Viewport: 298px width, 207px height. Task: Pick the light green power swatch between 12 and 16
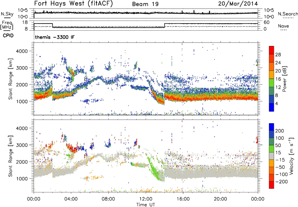[x=272, y=83]
